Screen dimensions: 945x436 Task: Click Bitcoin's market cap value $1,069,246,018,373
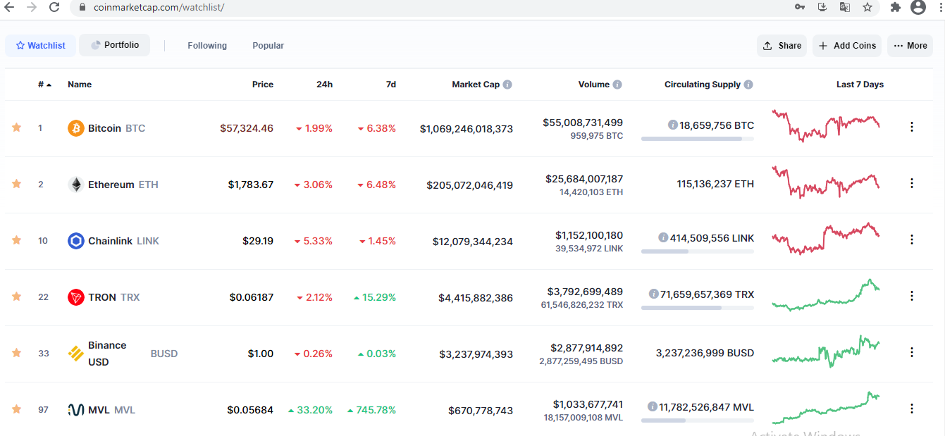pos(467,129)
